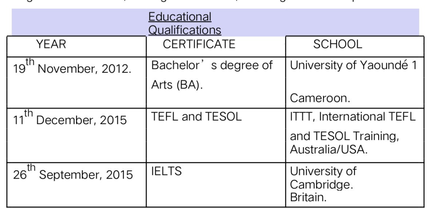Click the underlined 'Qualifications' heading word
Screen dimensions: 429x208
185,30
